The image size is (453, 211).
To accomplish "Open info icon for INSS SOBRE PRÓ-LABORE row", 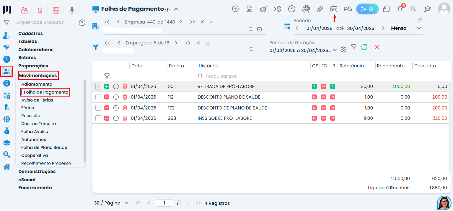I will [x=116, y=118].
